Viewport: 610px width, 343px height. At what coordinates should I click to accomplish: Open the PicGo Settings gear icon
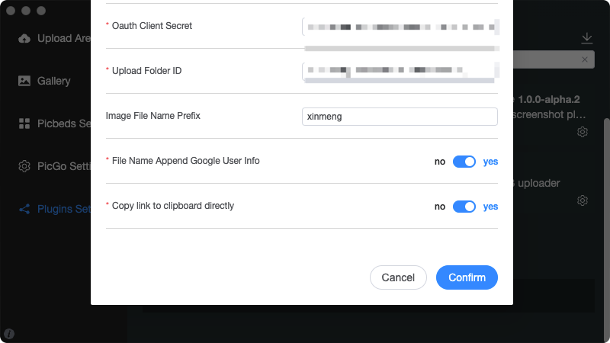pyautogui.click(x=24, y=166)
